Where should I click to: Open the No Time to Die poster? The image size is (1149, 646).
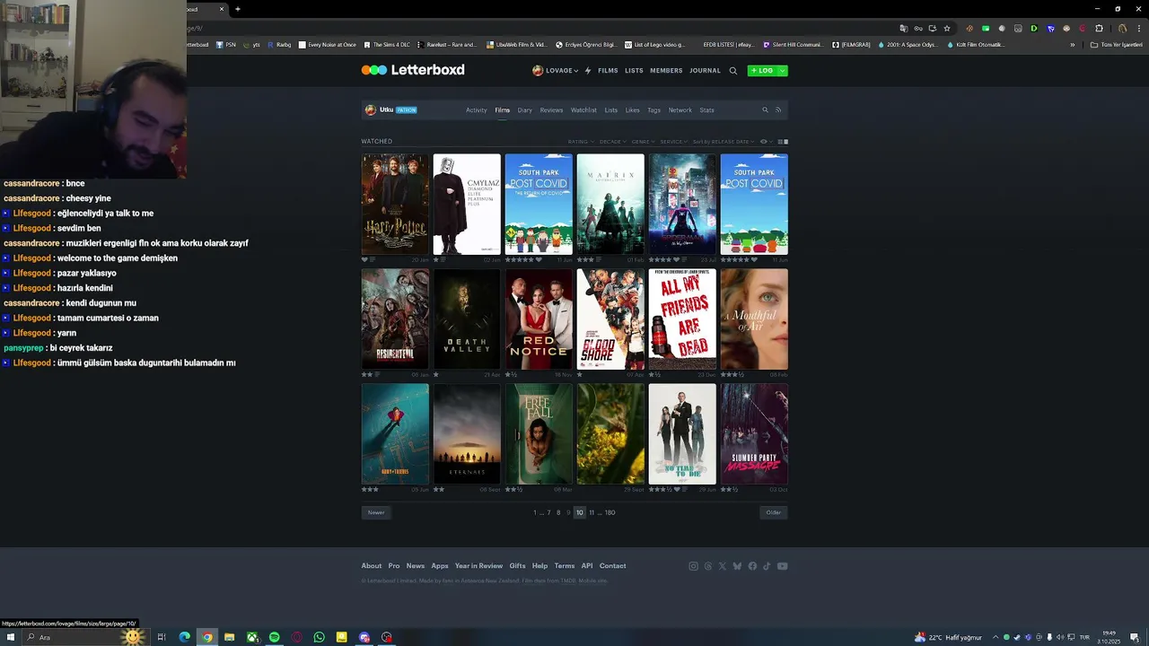click(x=682, y=434)
